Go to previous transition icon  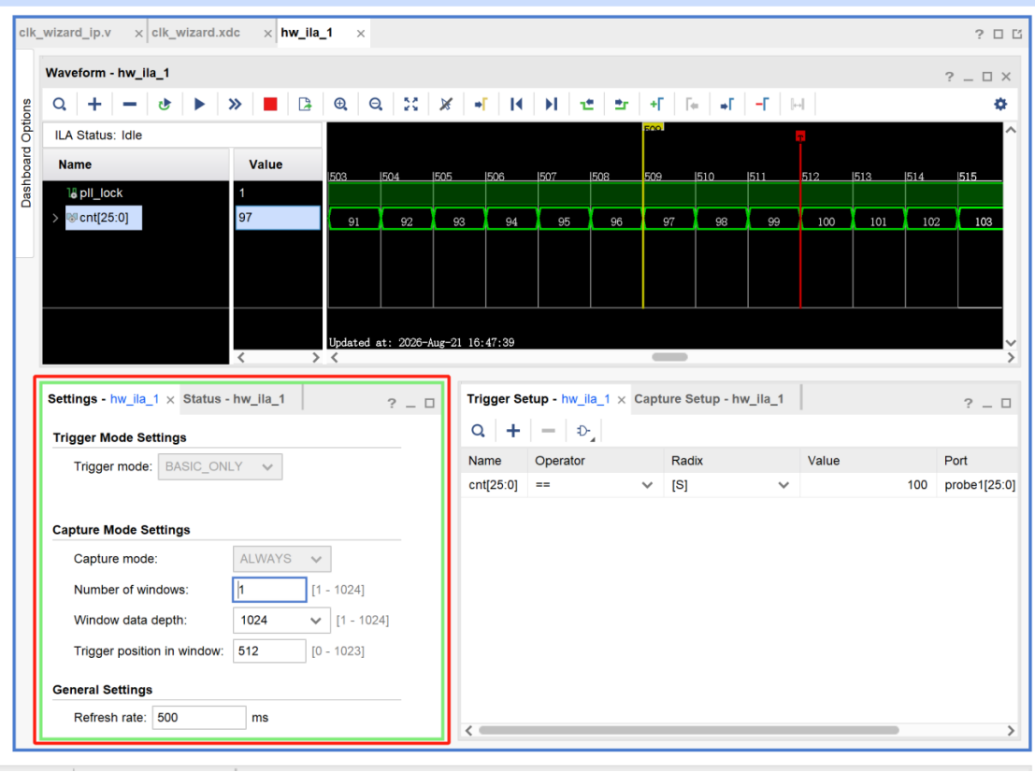pos(587,105)
